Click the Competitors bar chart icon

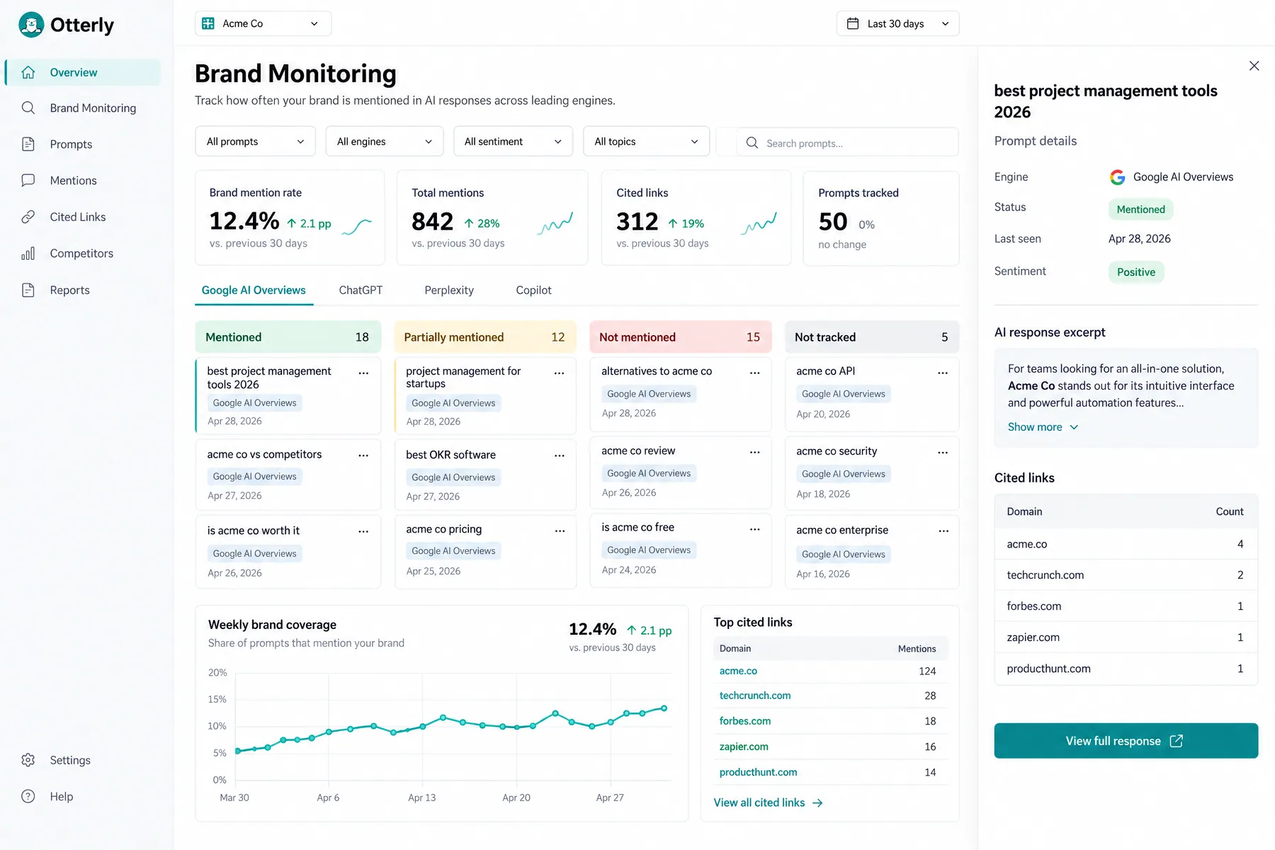click(x=28, y=253)
